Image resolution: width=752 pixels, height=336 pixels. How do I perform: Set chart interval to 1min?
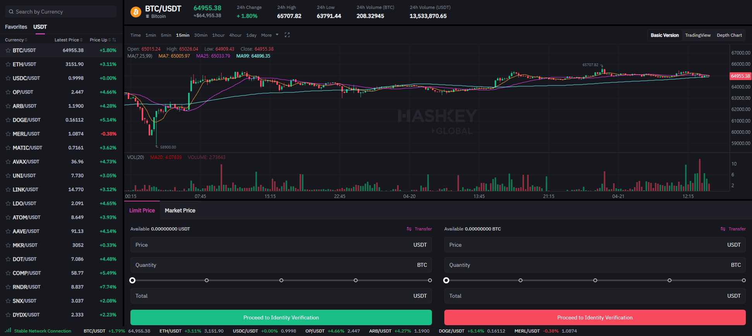(x=151, y=35)
